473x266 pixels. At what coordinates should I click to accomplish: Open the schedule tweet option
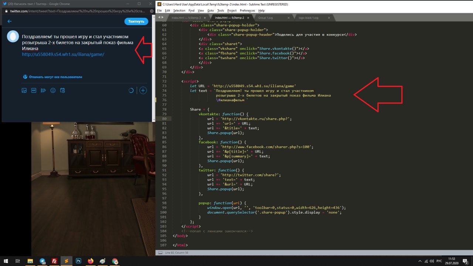click(x=62, y=90)
